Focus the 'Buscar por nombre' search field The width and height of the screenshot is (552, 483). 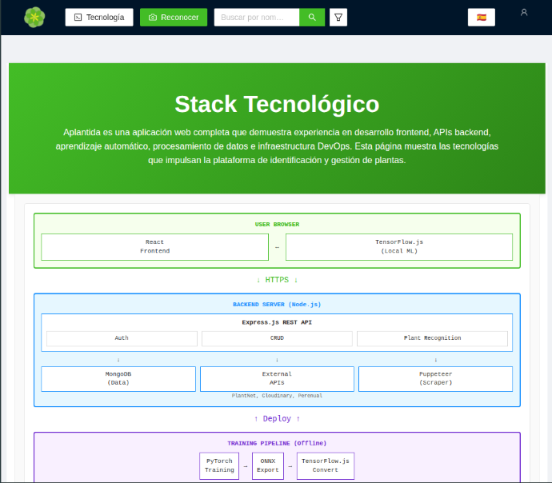click(257, 17)
